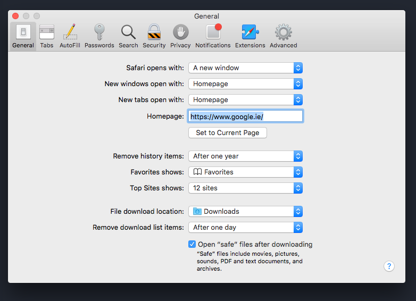Change the File download location dropdown
Screen dimensions: 416x301
point(245,211)
